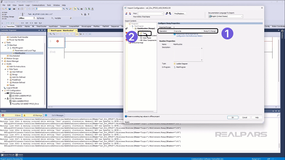Select Data Types in Import Content tree

[147, 38]
